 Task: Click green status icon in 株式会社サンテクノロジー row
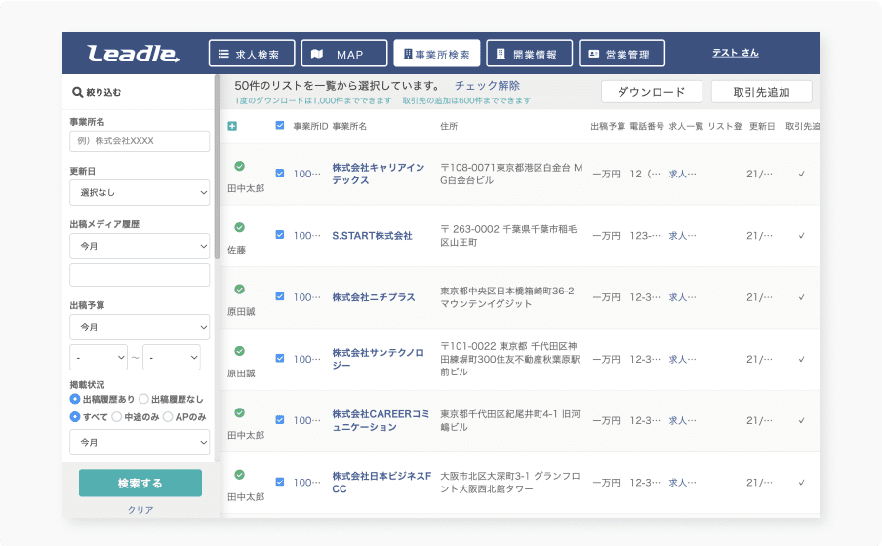pos(239,351)
